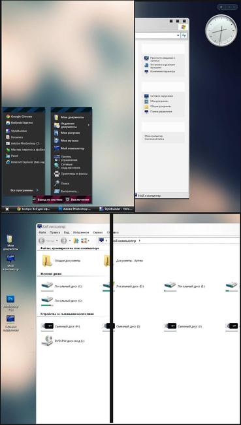Select Локальный диск (D:) label
This screenshot has height=425, width=241.
[130, 286]
